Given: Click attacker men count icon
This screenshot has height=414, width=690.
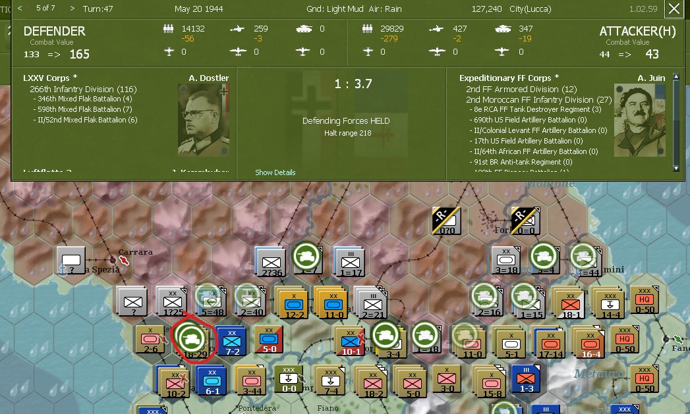Looking at the screenshot, I should 368,29.
